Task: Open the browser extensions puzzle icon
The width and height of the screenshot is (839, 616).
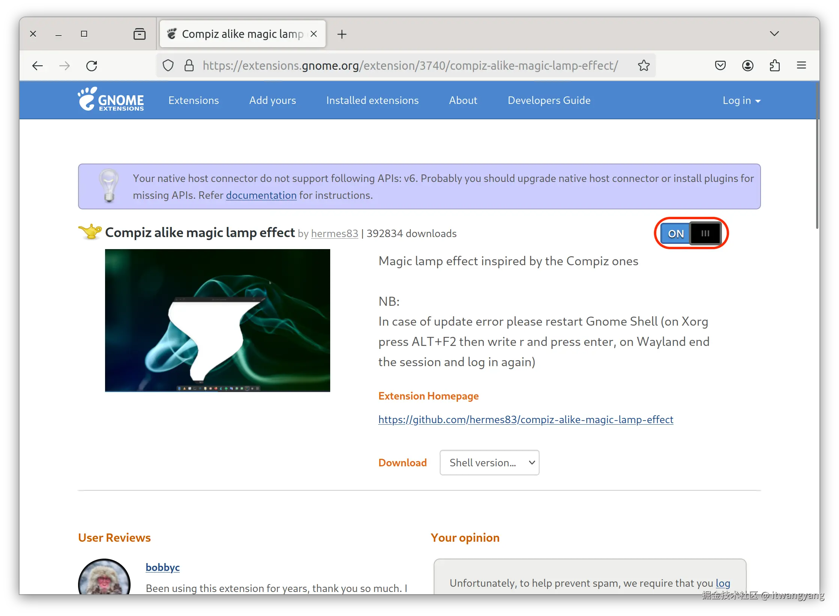Action: click(x=774, y=66)
